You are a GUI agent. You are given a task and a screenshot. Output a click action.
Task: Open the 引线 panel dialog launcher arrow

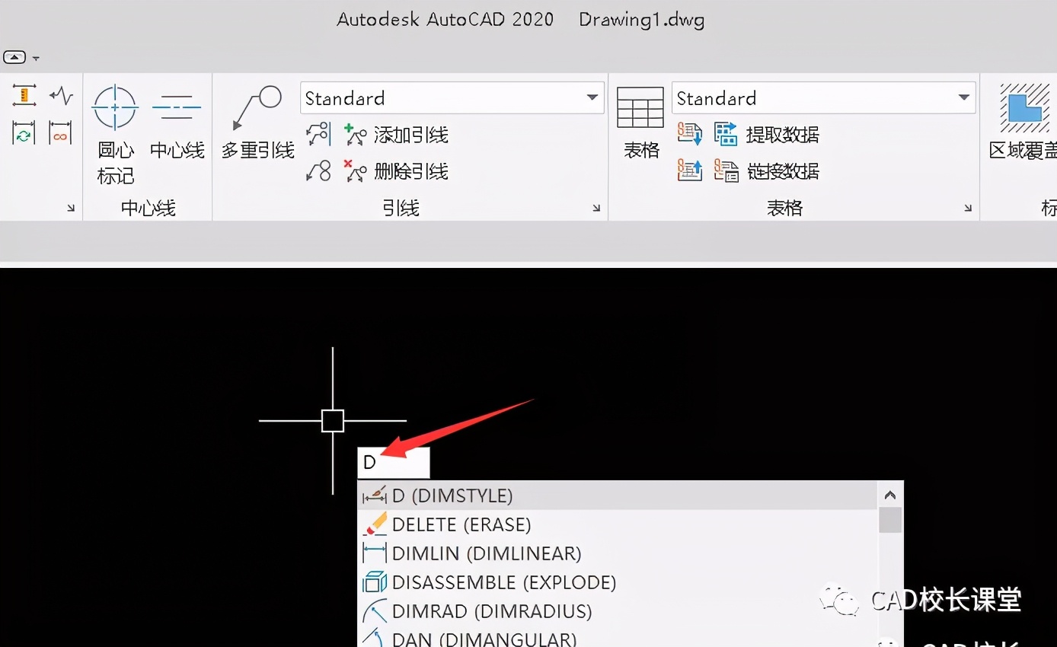597,207
